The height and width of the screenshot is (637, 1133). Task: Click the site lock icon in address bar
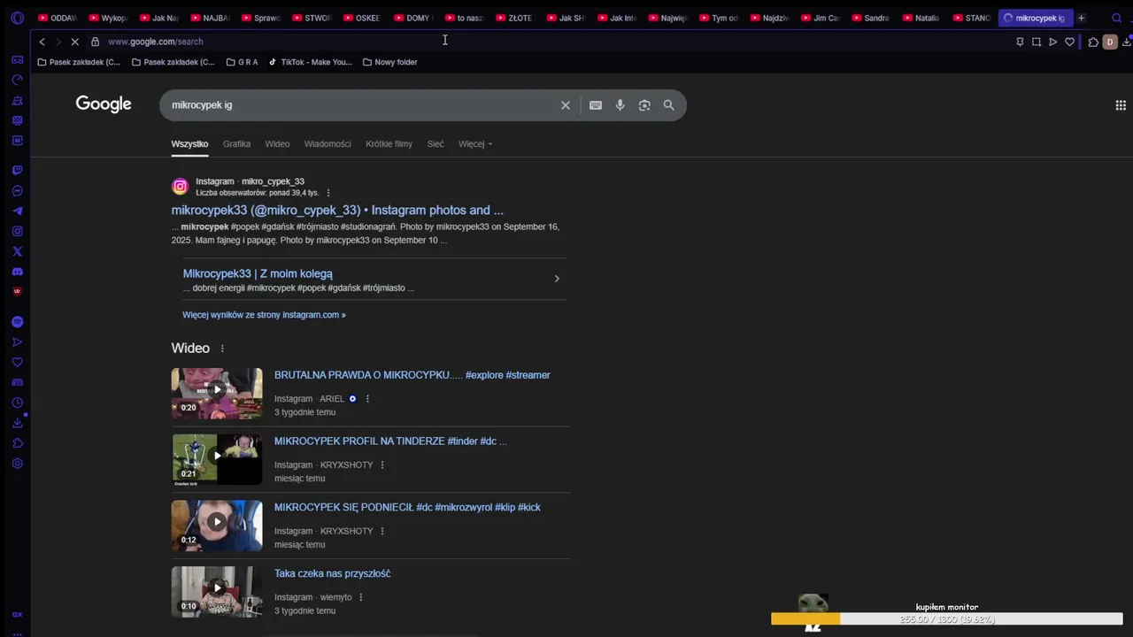coord(95,42)
